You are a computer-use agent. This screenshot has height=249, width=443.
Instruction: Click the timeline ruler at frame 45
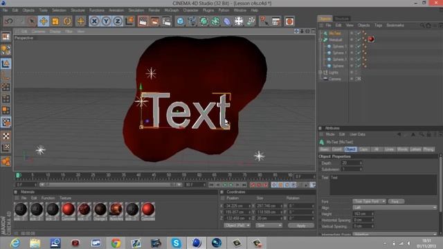pos(154,175)
